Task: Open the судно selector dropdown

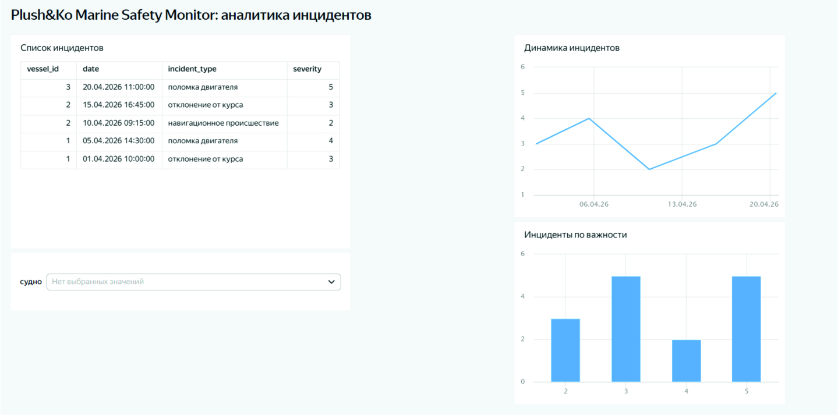Action: click(x=193, y=282)
